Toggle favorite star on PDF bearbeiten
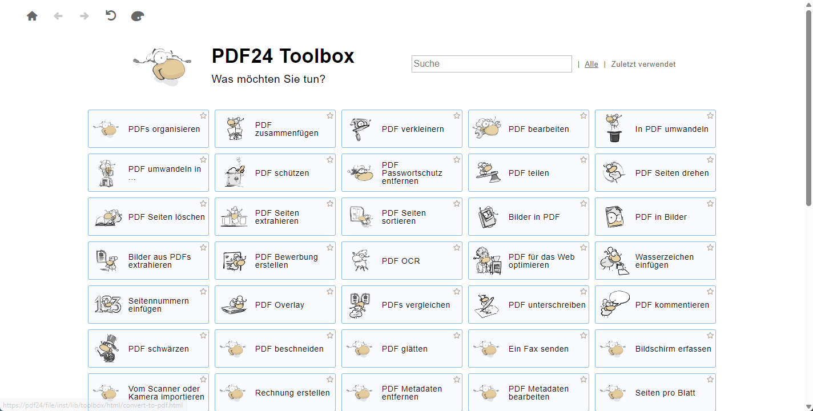The height and width of the screenshot is (411, 813). 583,116
